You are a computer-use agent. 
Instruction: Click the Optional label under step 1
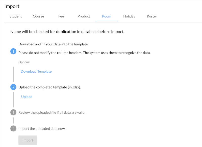(x=24, y=62)
